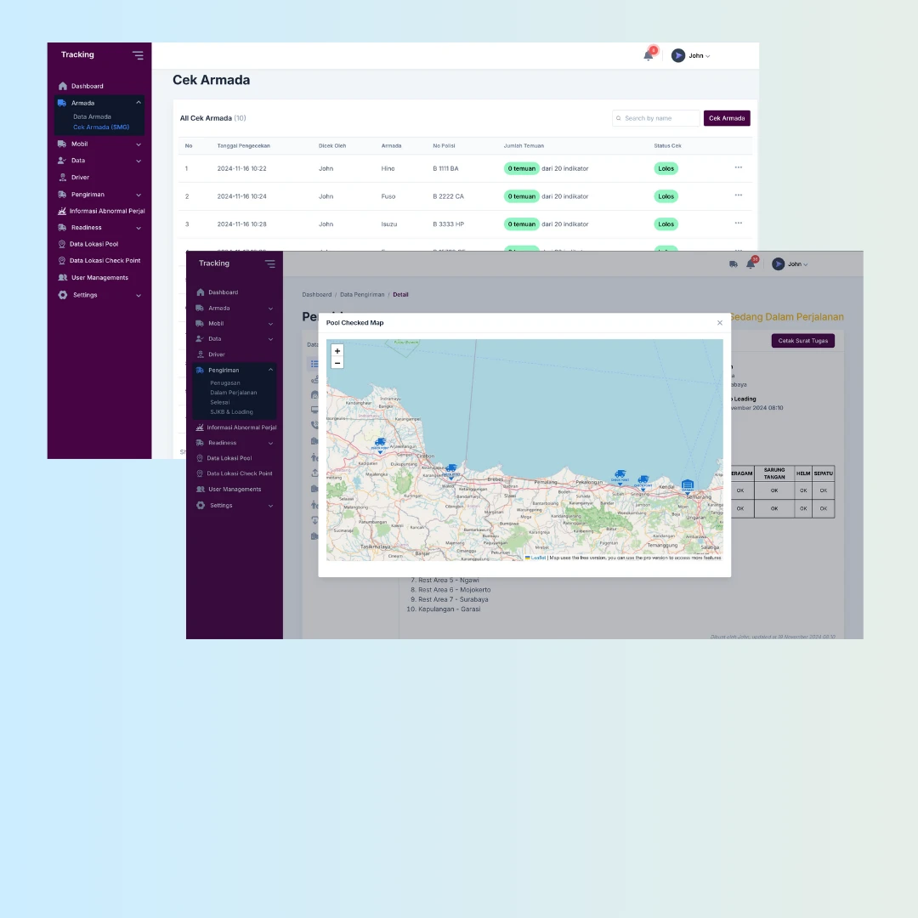Open the three-dot actions for the Hino row
This screenshot has height=918, width=918.
coord(738,167)
